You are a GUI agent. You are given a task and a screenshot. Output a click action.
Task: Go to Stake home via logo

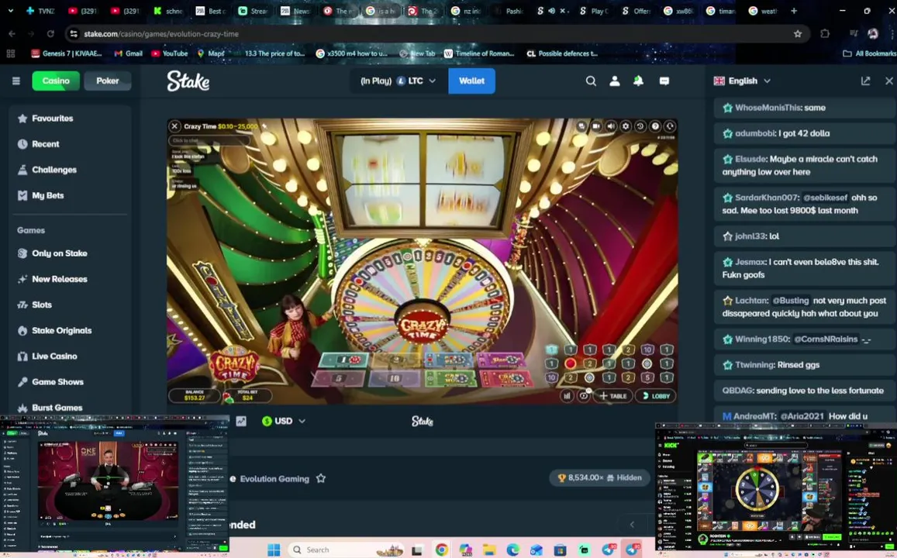tap(188, 81)
